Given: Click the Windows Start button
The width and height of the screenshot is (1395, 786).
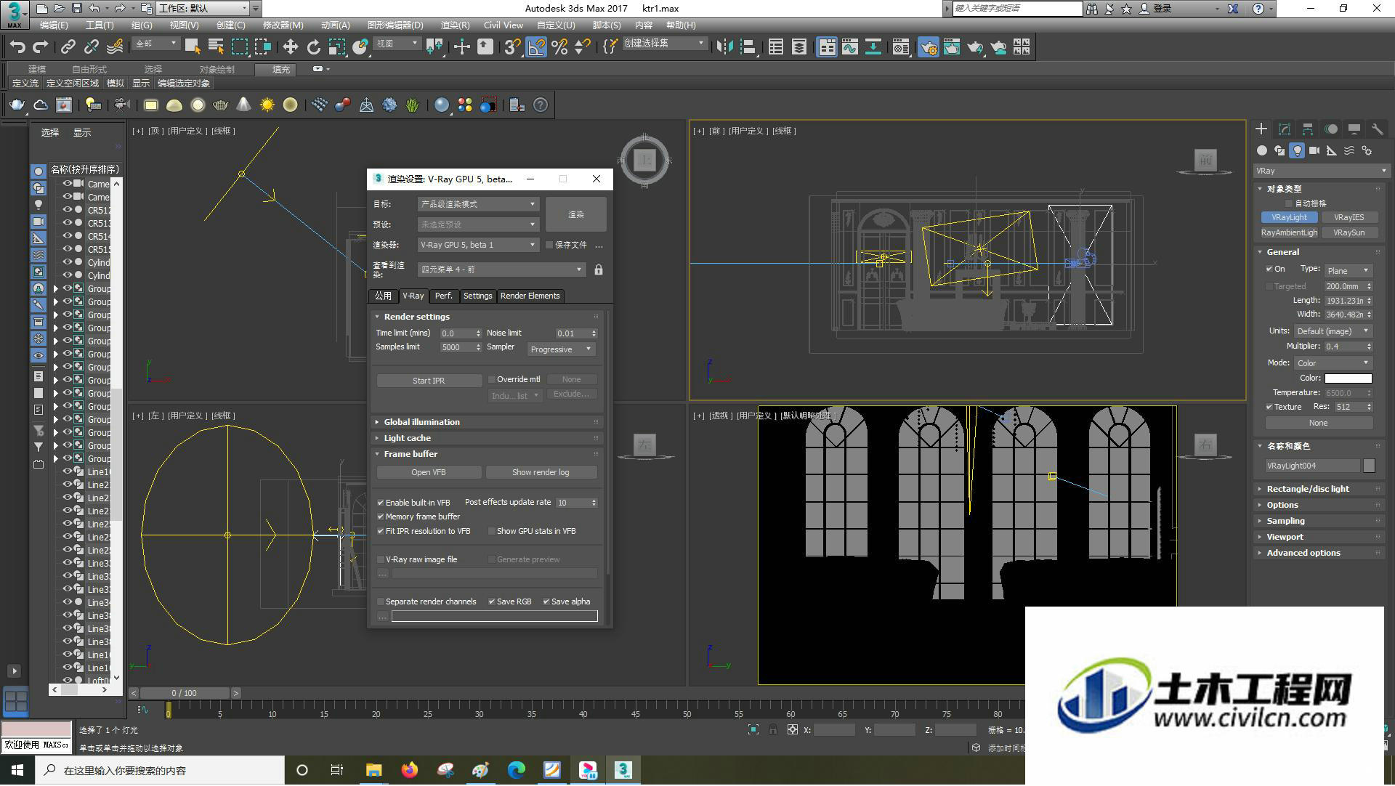Looking at the screenshot, I should point(17,770).
